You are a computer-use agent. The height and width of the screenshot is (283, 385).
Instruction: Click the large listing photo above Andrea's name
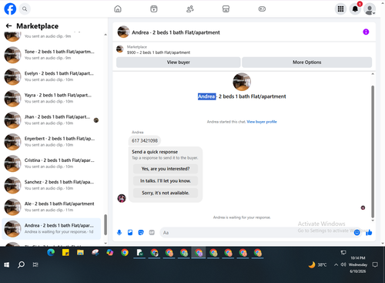pos(242,82)
